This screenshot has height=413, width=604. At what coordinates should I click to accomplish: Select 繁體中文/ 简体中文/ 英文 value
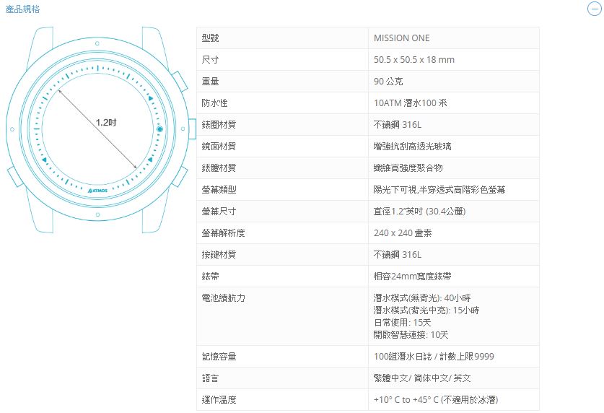pyautogui.click(x=422, y=378)
